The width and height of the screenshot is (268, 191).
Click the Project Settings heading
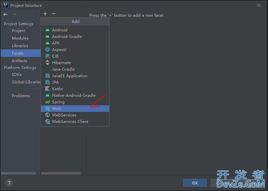coord(19,24)
